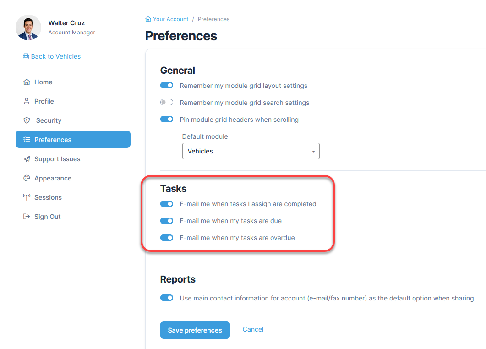Click the Sessions antenna icon
The width and height of the screenshot is (486, 349).
(27, 197)
